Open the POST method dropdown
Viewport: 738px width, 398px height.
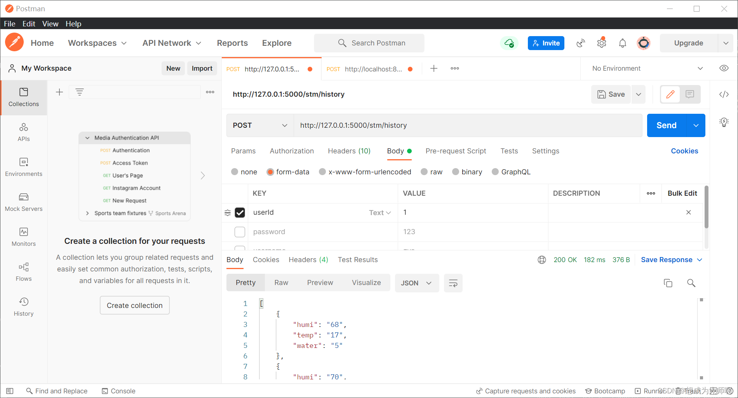point(260,125)
